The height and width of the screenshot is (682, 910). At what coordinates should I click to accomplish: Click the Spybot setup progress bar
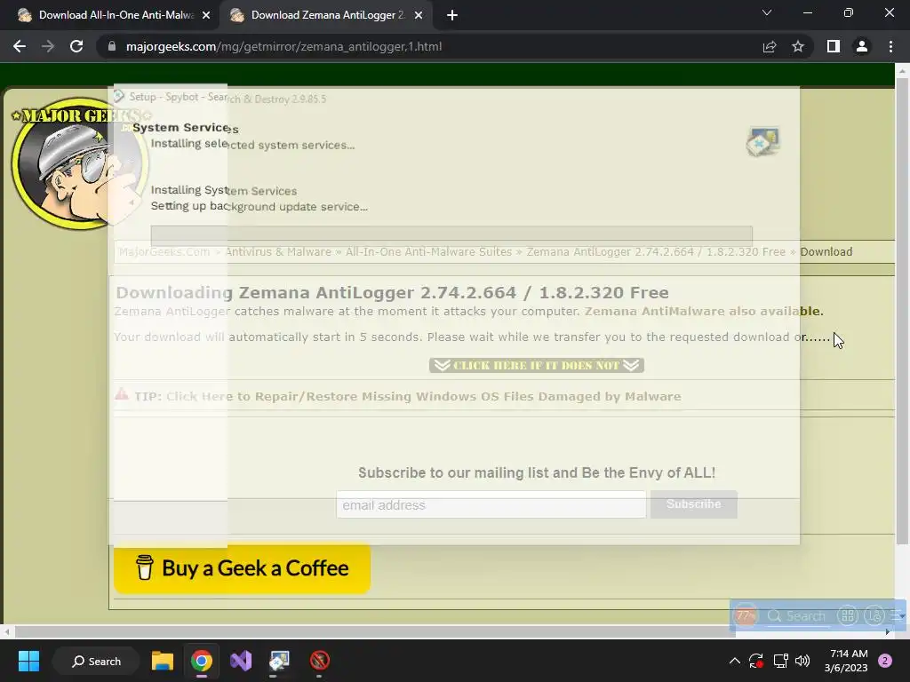coord(451,235)
